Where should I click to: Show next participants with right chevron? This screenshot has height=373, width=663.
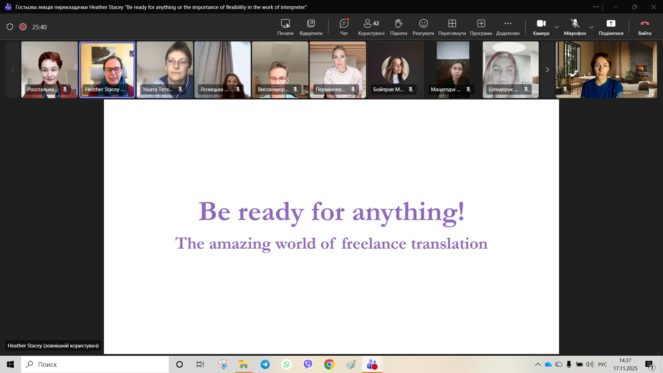pyautogui.click(x=547, y=70)
